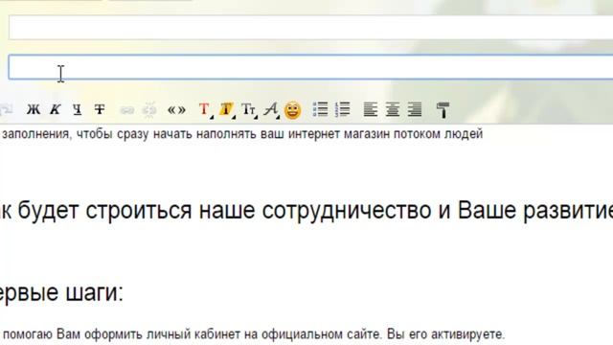This screenshot has height=345, width=613.
Task: Insert quote with the «» icon
Action: (x=176, y=110)
